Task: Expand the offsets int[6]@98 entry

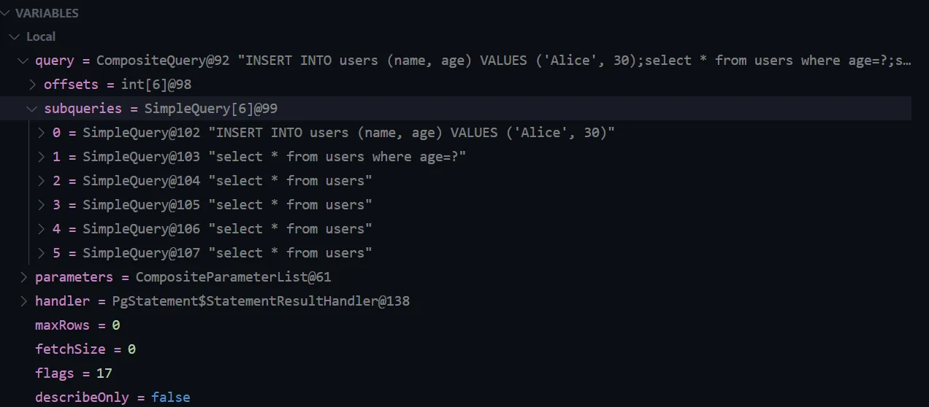Action: tap(32, 85)
